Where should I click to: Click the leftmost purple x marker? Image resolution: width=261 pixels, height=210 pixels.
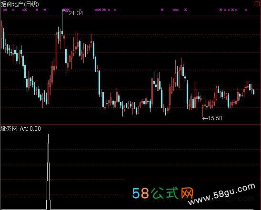[4, 10]
